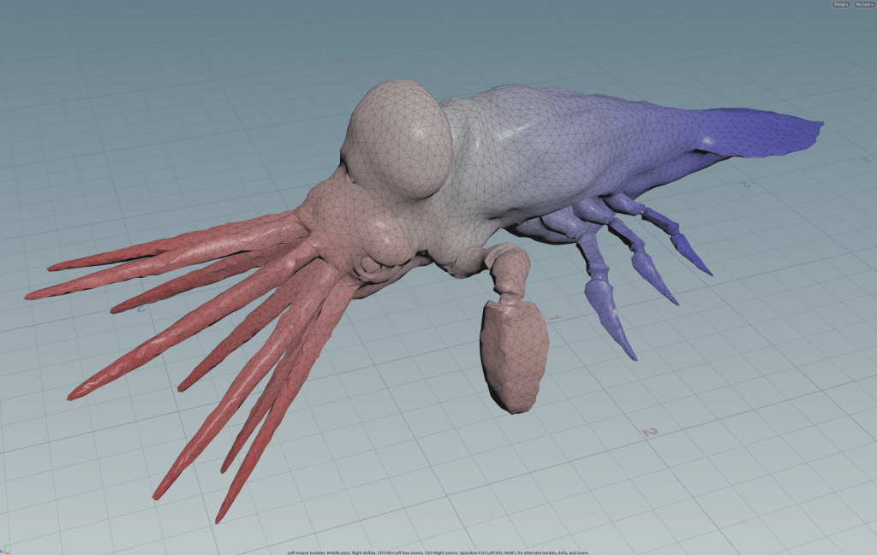Click the tip of the topmost red tentacle
The image size is (877, 555).
click(53, 268)
